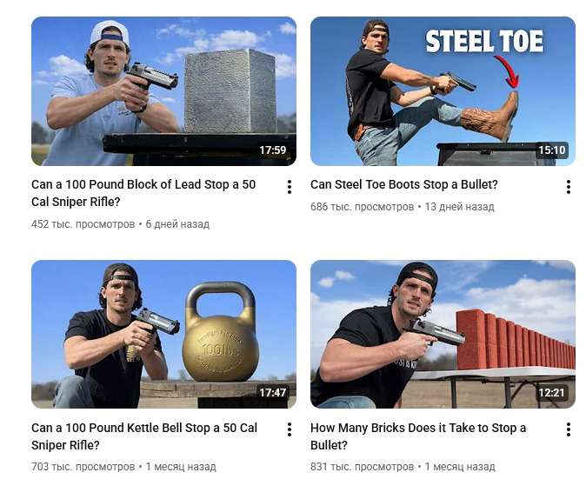Click title 'Can a 100 Pound Block of Lead'
The width and height of the screenshot is (586, 499).
coord(143,193)
